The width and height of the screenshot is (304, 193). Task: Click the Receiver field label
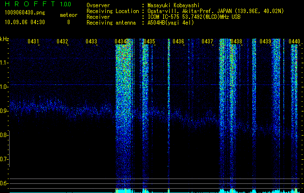(98, 17)
